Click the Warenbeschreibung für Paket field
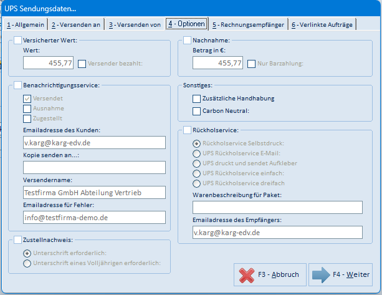 point(277,208)
